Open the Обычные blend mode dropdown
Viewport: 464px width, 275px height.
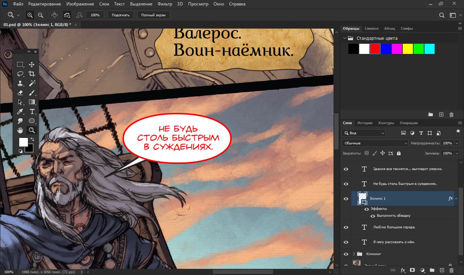click(x=375, y=143)
